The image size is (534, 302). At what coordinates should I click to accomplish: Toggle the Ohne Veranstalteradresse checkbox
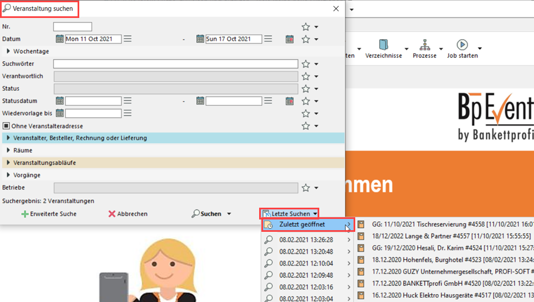pos(6,126)
